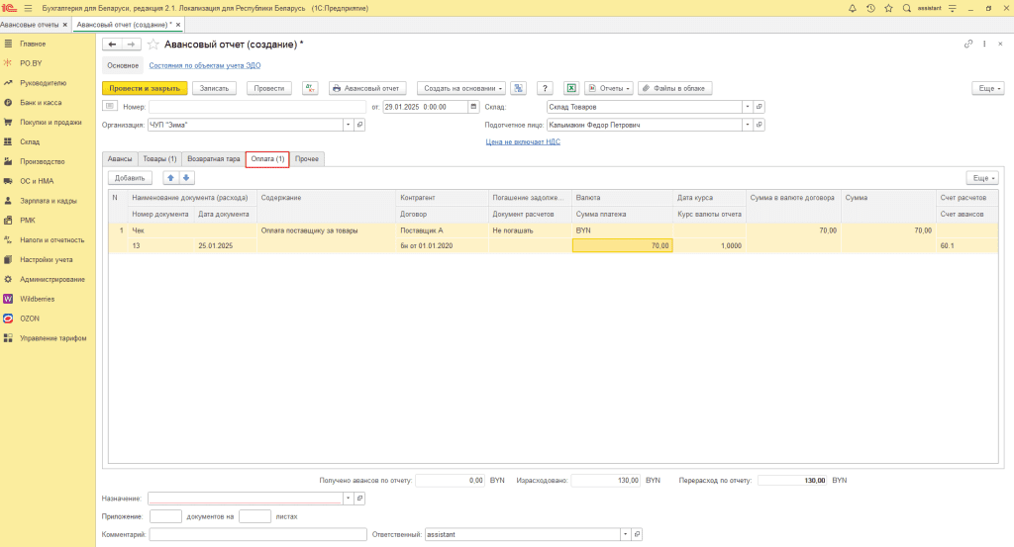Go back using the left arrow button
Viewport: 1014px width, 547px height.
tap(112, 45)
